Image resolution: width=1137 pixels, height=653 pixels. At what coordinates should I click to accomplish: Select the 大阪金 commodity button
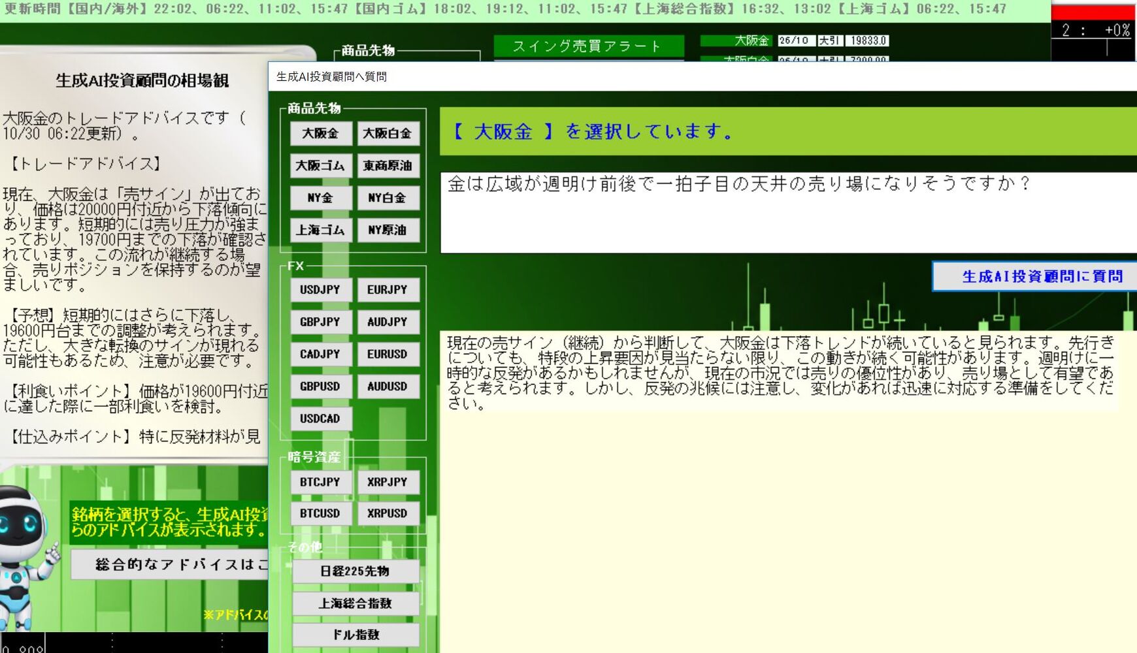click(321, 134)
